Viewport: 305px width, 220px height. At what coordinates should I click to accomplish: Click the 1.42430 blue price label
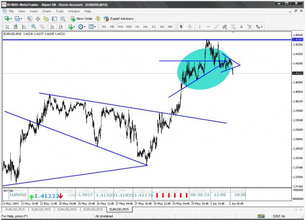click(298, 40)
